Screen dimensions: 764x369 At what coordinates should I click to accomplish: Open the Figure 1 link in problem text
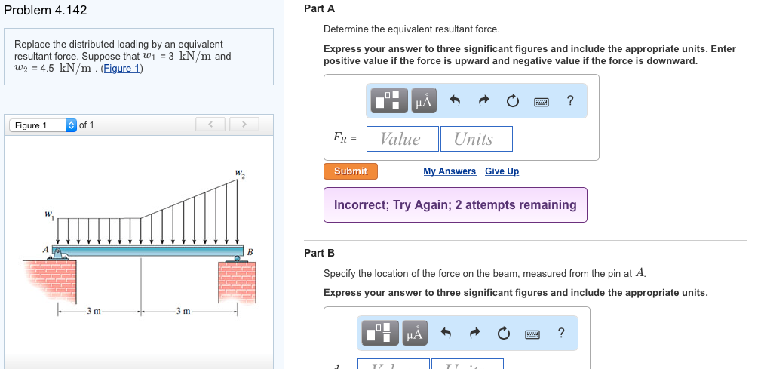[x=121, y=69]
